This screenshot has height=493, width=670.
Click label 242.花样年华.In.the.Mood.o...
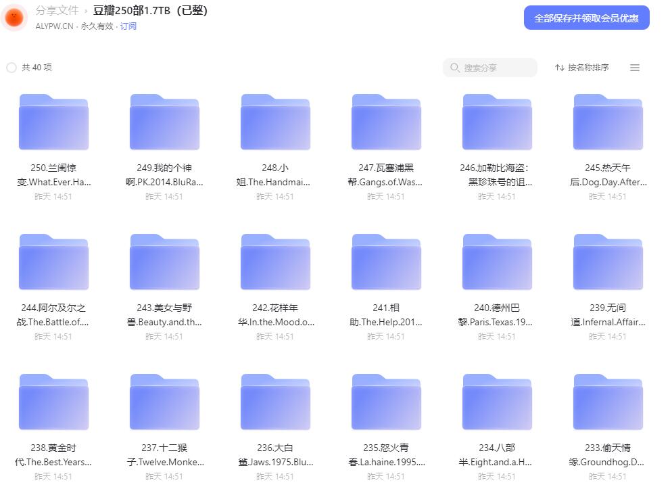(x=276, y=314)
